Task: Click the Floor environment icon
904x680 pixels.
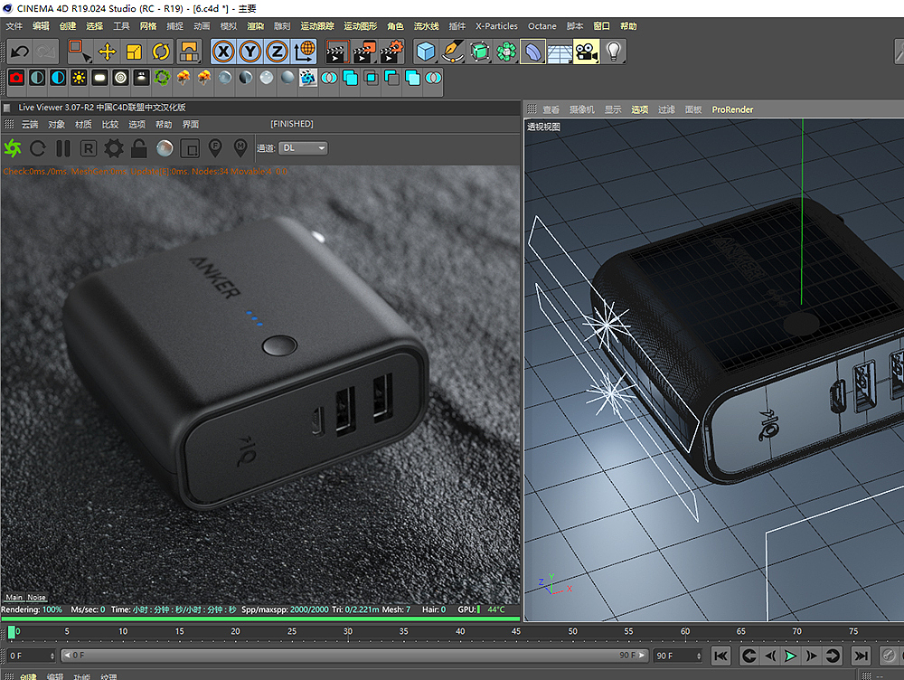Action: point(560,52)
